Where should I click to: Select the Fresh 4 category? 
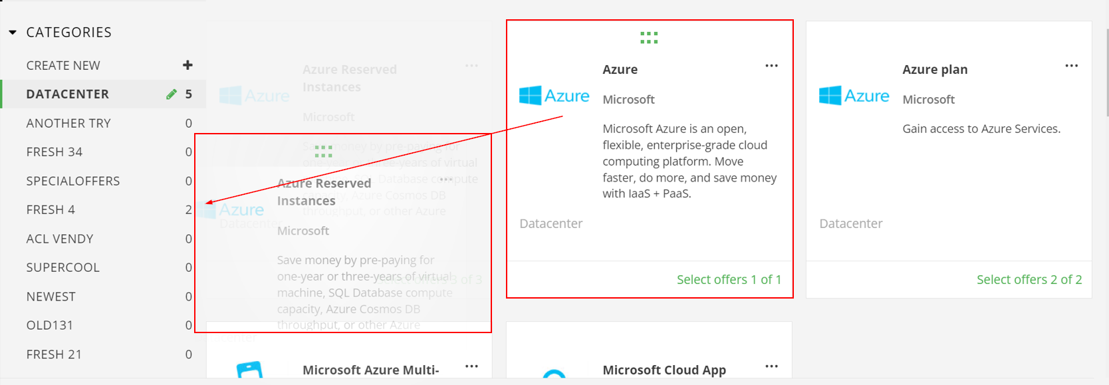pyautogui.click(x=103, y=209)
